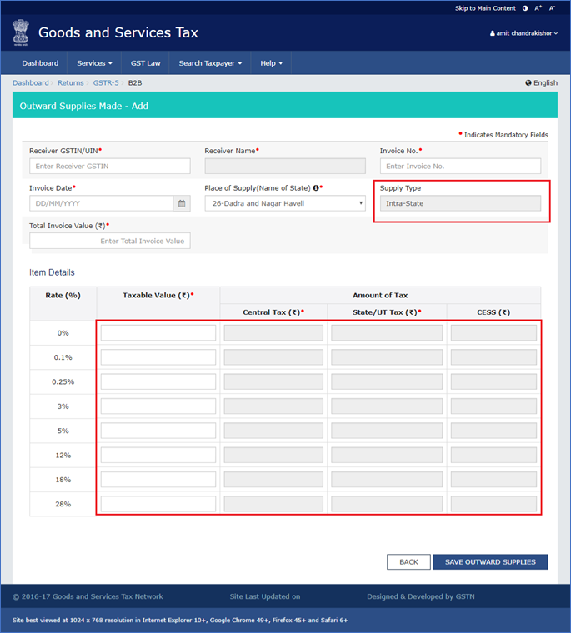Click the Goods and Services Tax title
The width and height of the screenshot is (571, 633).
pos(118,32)
